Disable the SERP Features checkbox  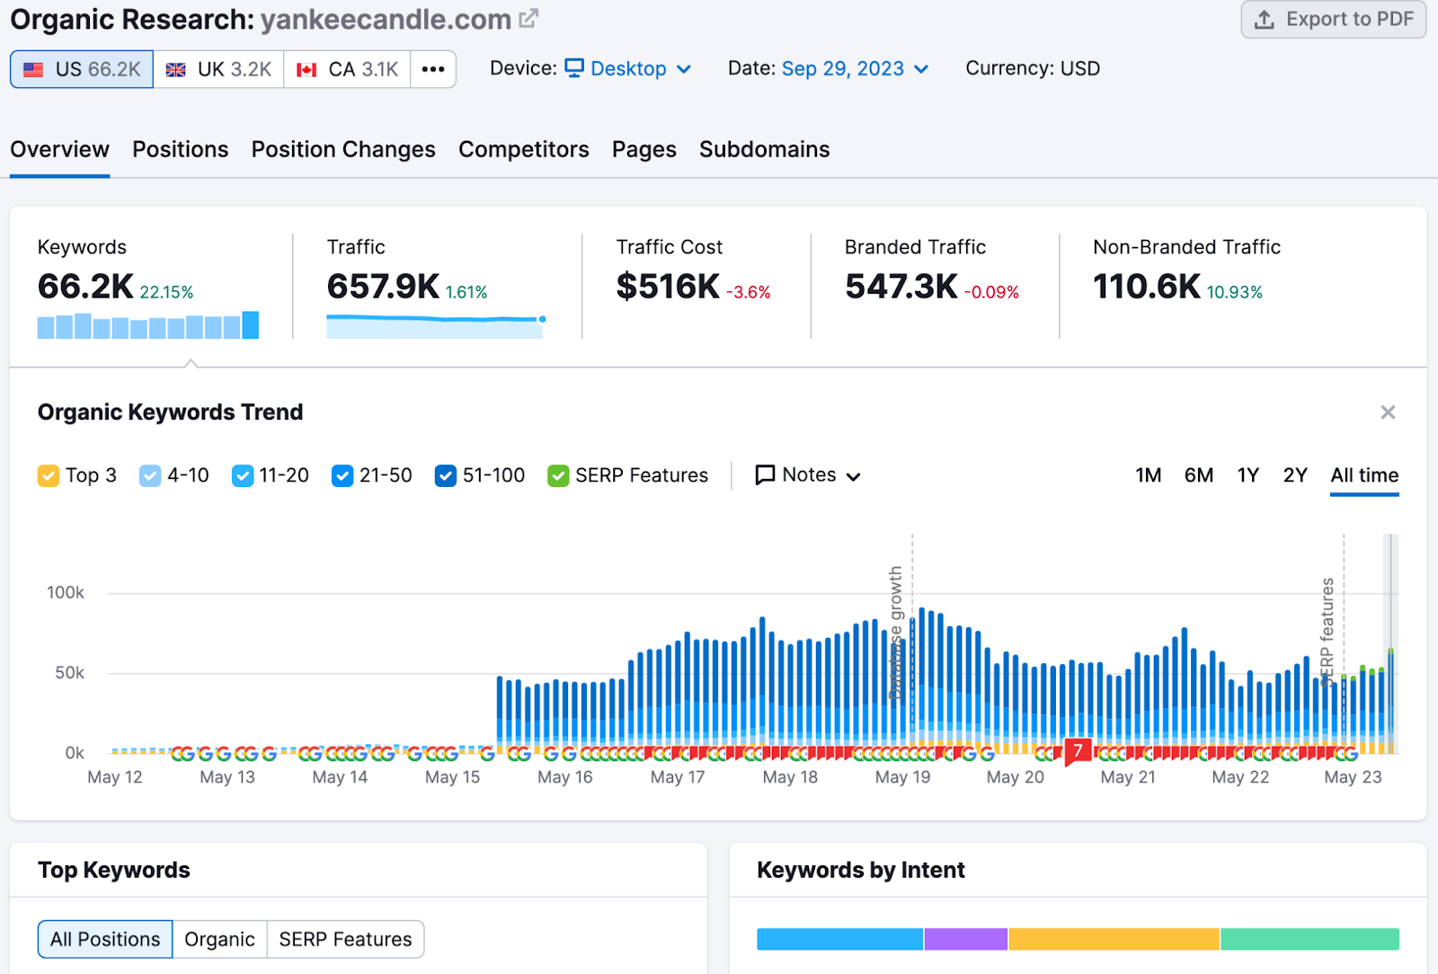click(558, 475)
